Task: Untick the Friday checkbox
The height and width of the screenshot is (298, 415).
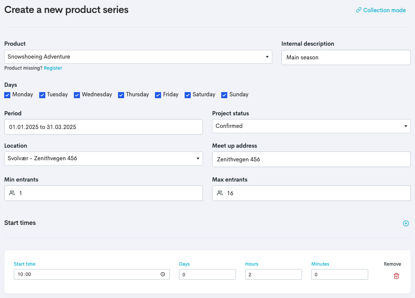Action: (158, 95)
